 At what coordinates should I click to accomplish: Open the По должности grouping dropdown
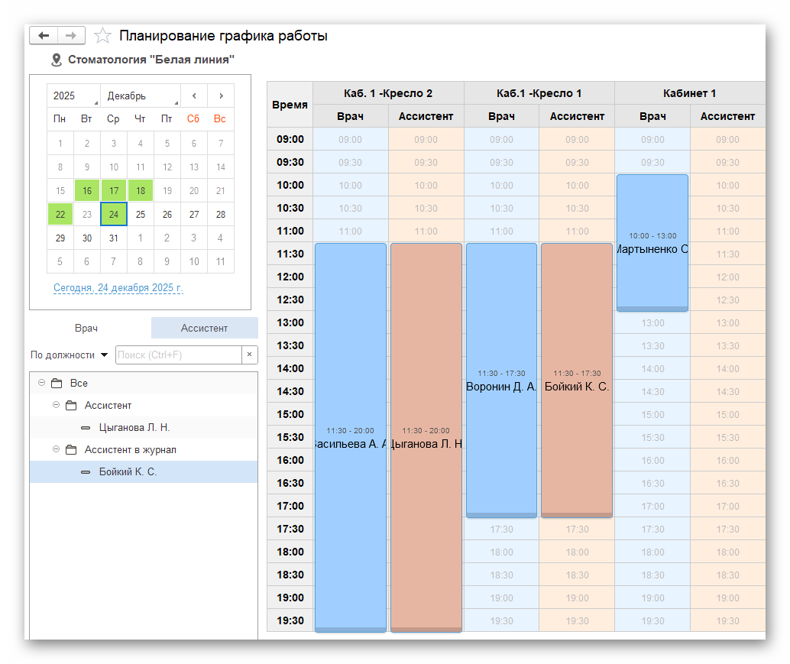69,355
